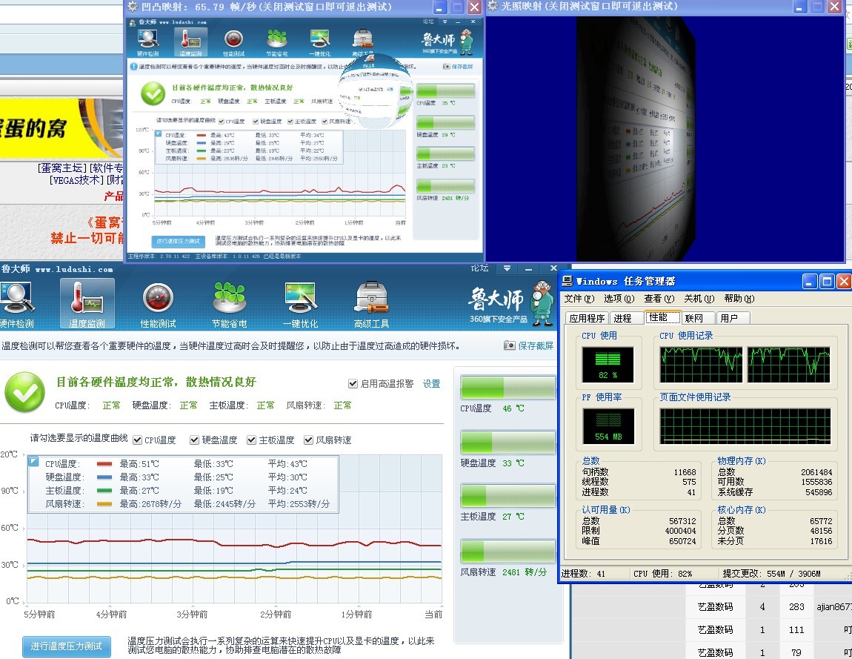Switch to the 应用程序 tab in Task Manager

[587, 318]
